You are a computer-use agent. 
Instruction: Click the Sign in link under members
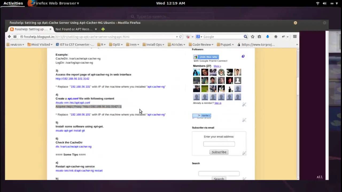pos(218,103)
